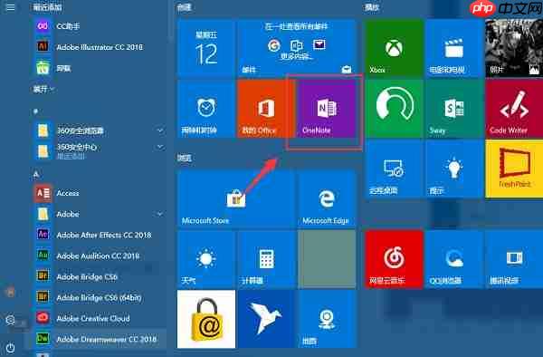Image resolution: width=543 pixels, height=357 pixels.
Task: Open the yellow padlock @ tile
Action: (206, 319)
